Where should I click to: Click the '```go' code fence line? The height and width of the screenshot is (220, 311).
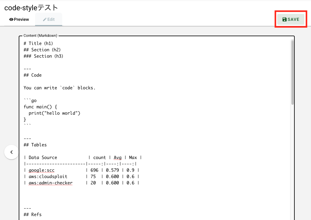tap(30, 100)
